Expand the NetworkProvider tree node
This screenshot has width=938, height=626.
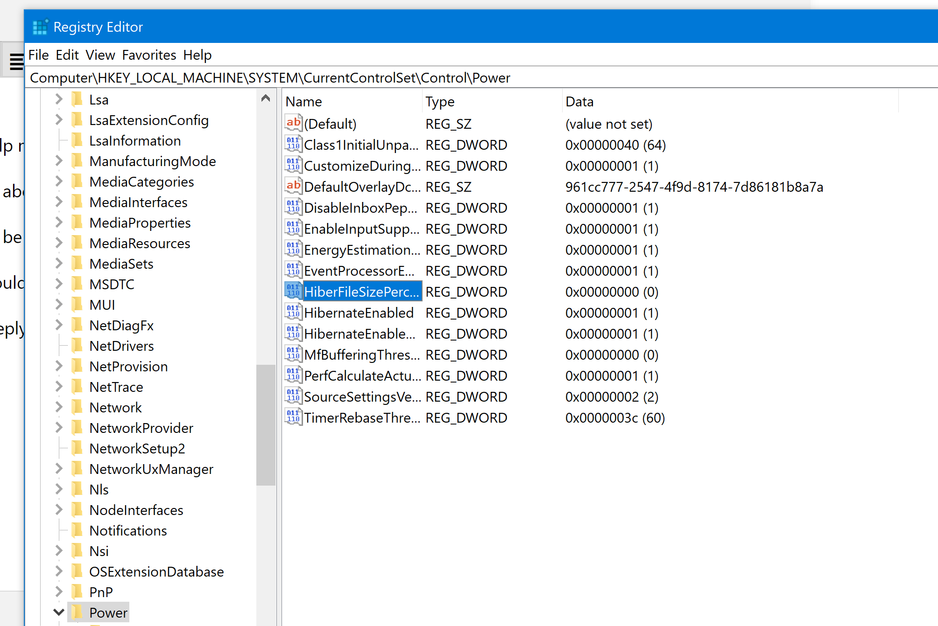click(x=59, y=428)
